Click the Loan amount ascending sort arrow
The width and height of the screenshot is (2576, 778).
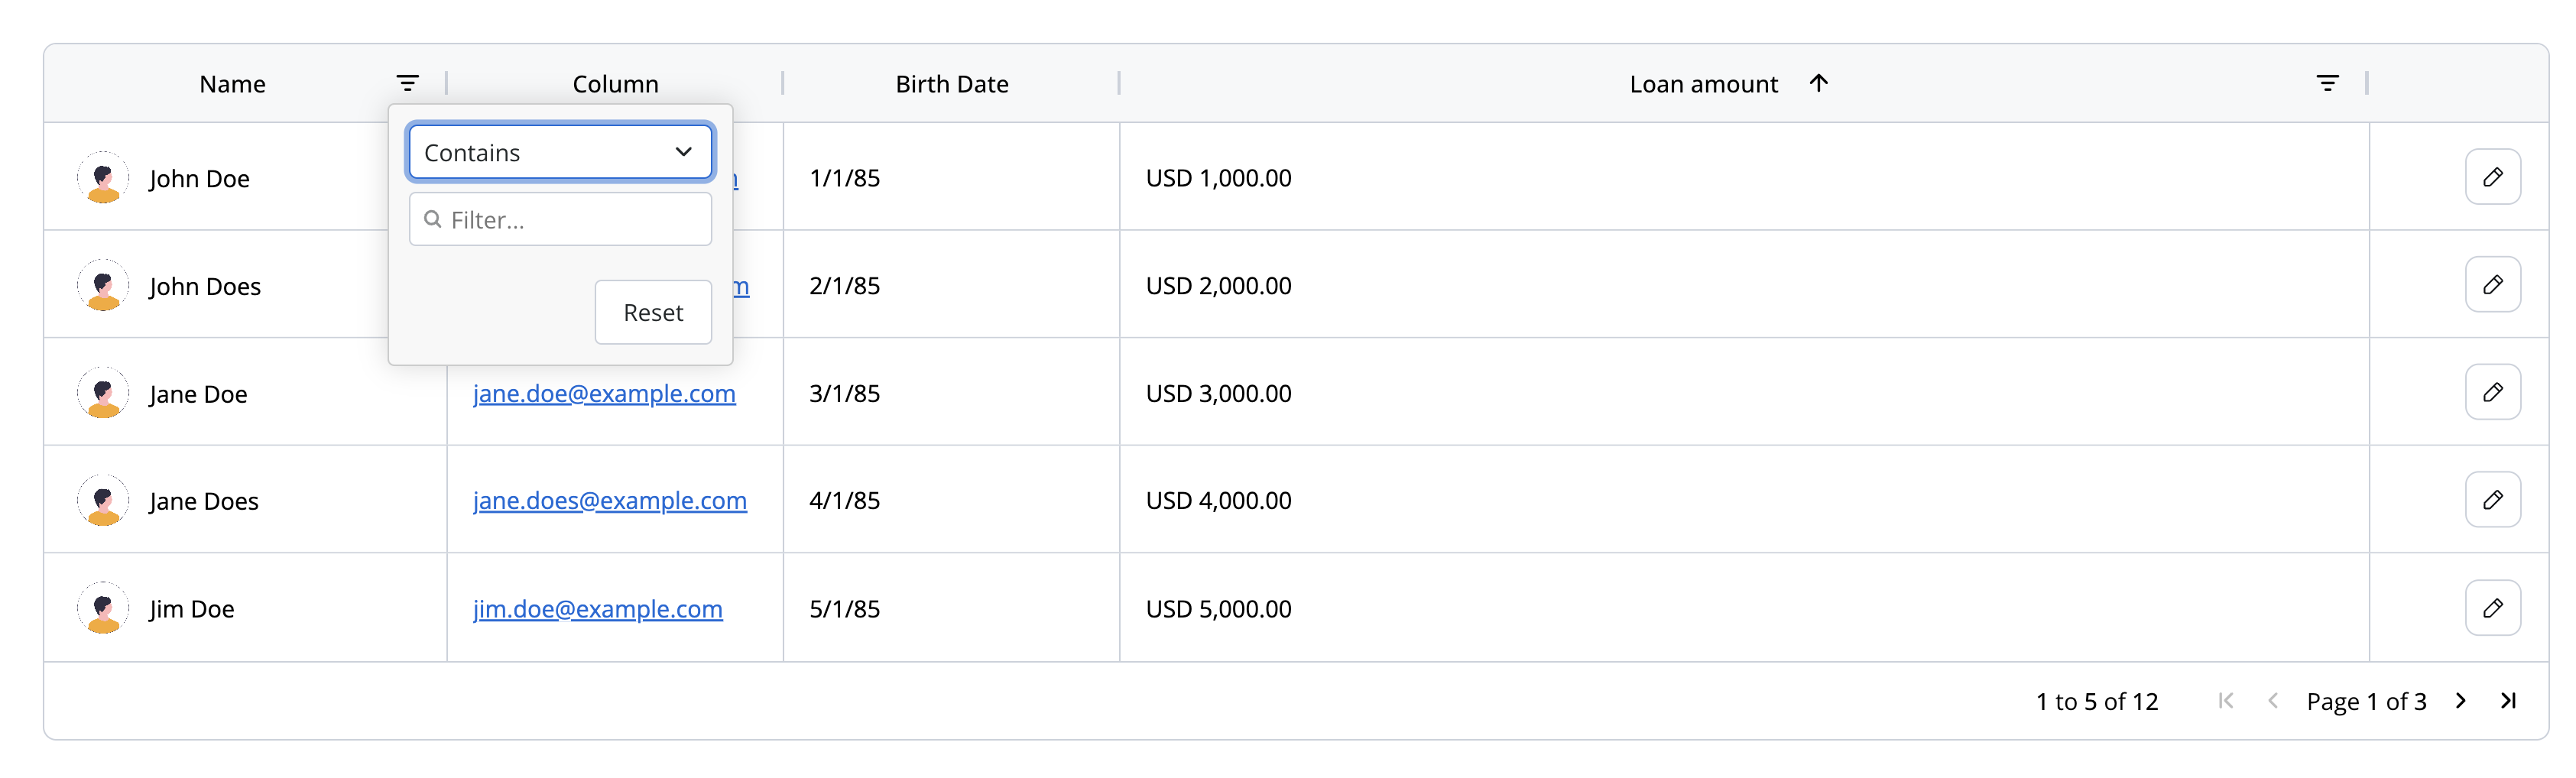click(1818, 83)
